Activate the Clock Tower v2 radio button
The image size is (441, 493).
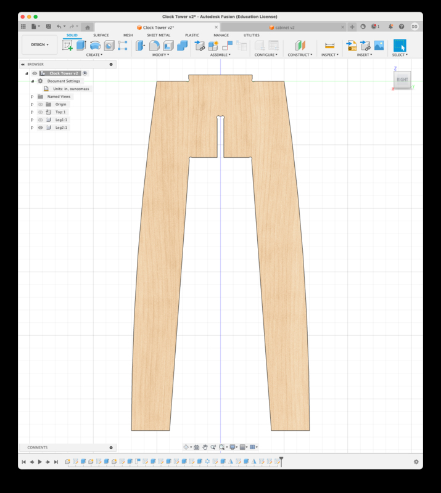pos(85,73)
